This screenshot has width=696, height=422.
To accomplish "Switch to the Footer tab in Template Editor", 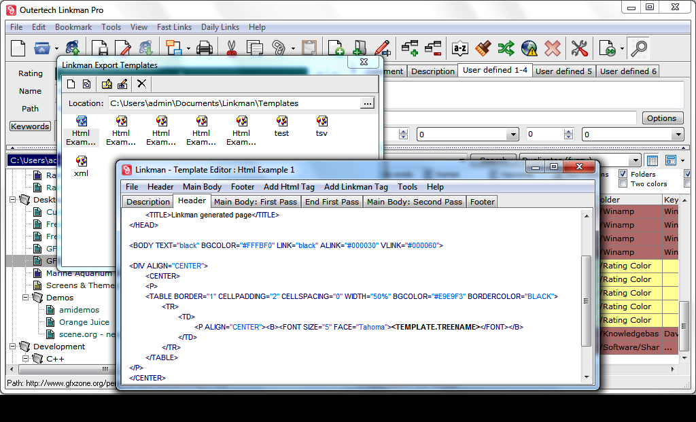I will 482,202.
